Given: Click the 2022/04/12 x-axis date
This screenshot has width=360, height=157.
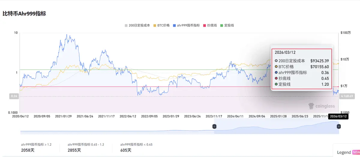Looking at the screenshot, I should coord(128,116).
